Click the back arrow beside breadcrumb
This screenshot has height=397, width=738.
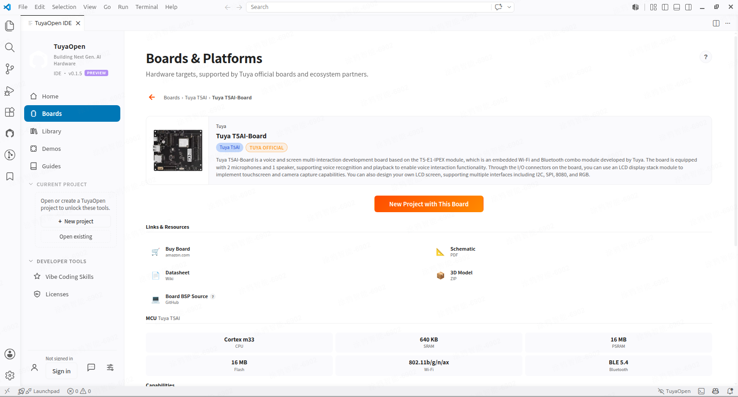pyautogui.click(x=152, y=97)
